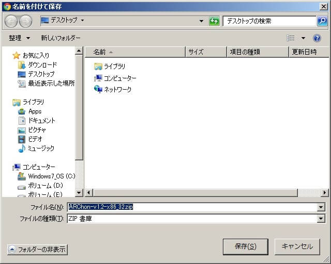Click the ネットワーク icon in the file list
The image size is (331, 264).
click(x=98, y=89)
